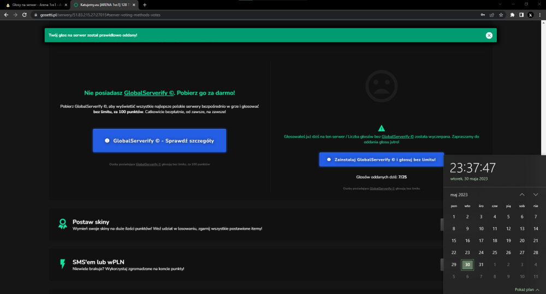Click the padlock site info icon

[35, 15]
